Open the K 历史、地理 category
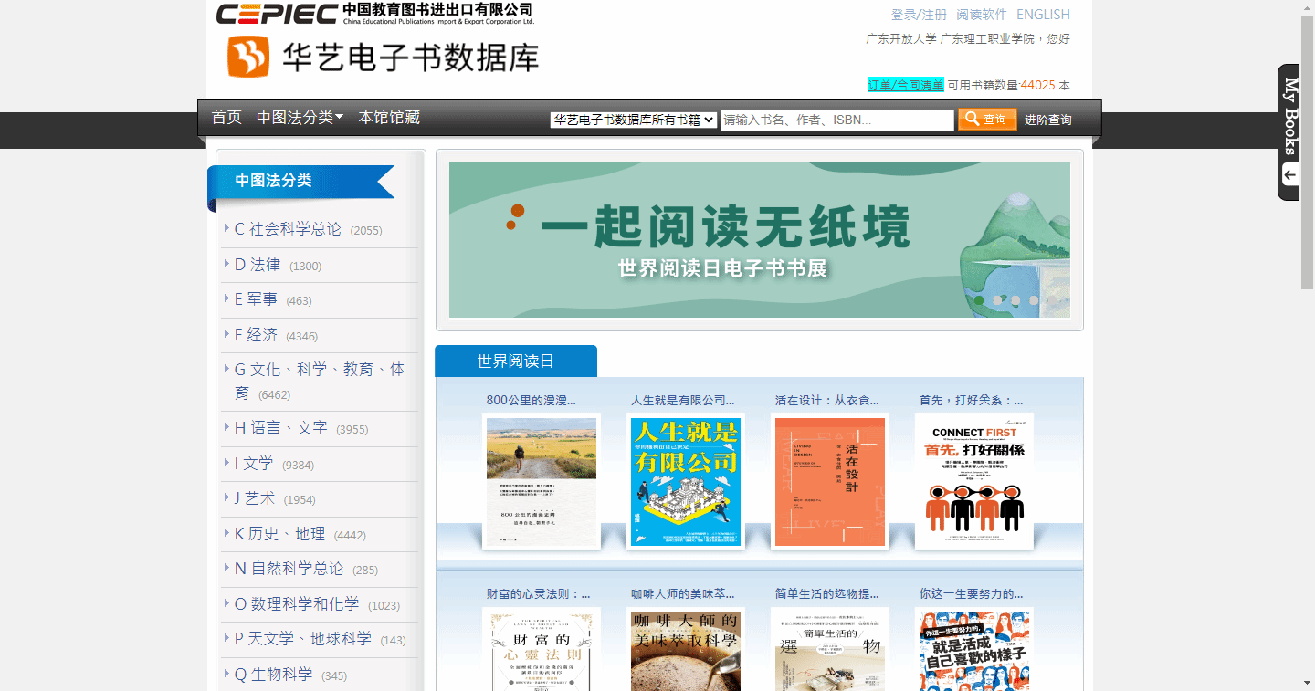1315x691 pixels. [x=279, y=534]
